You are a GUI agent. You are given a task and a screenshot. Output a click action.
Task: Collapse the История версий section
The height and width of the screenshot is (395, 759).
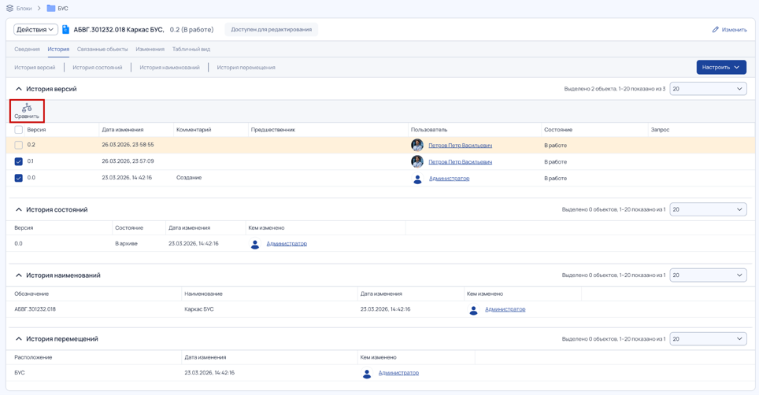[19, 89]
